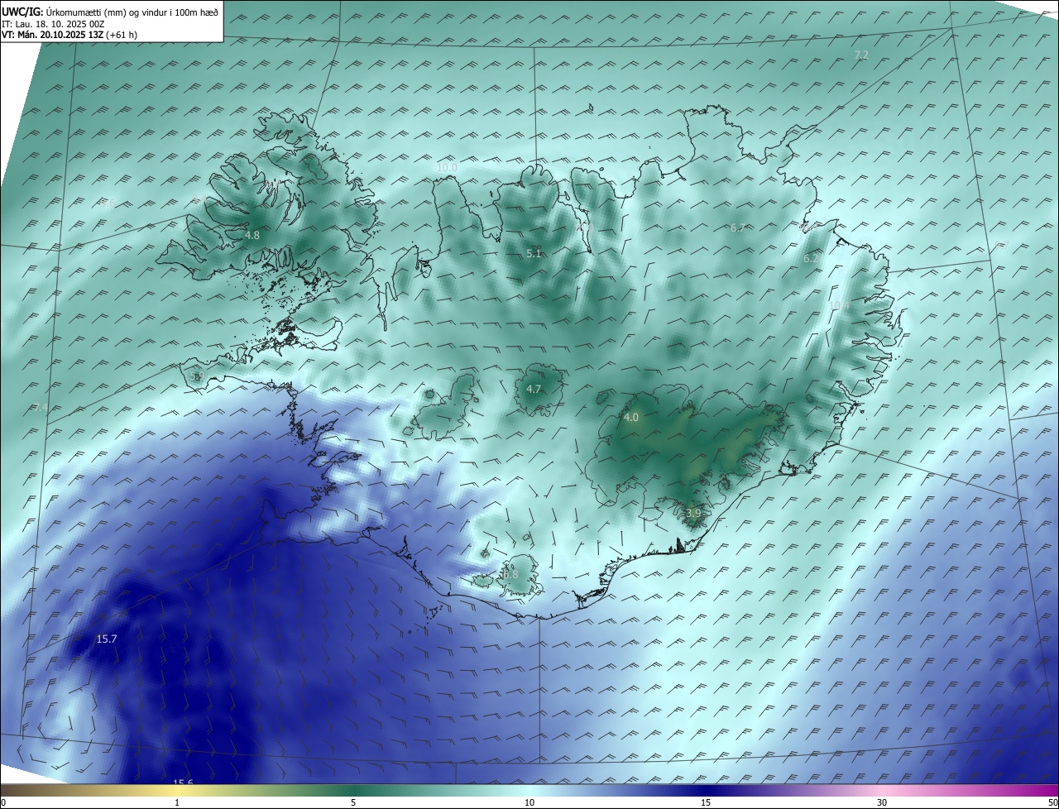
Task: Click the 1 tick on the color legend
Action: coord(177,803)
